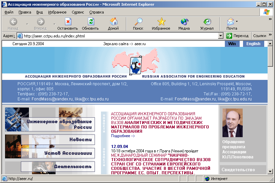The image size is (275, 183).
Task: Open the Устав Ассоциации section
Action: pos(58,153)
